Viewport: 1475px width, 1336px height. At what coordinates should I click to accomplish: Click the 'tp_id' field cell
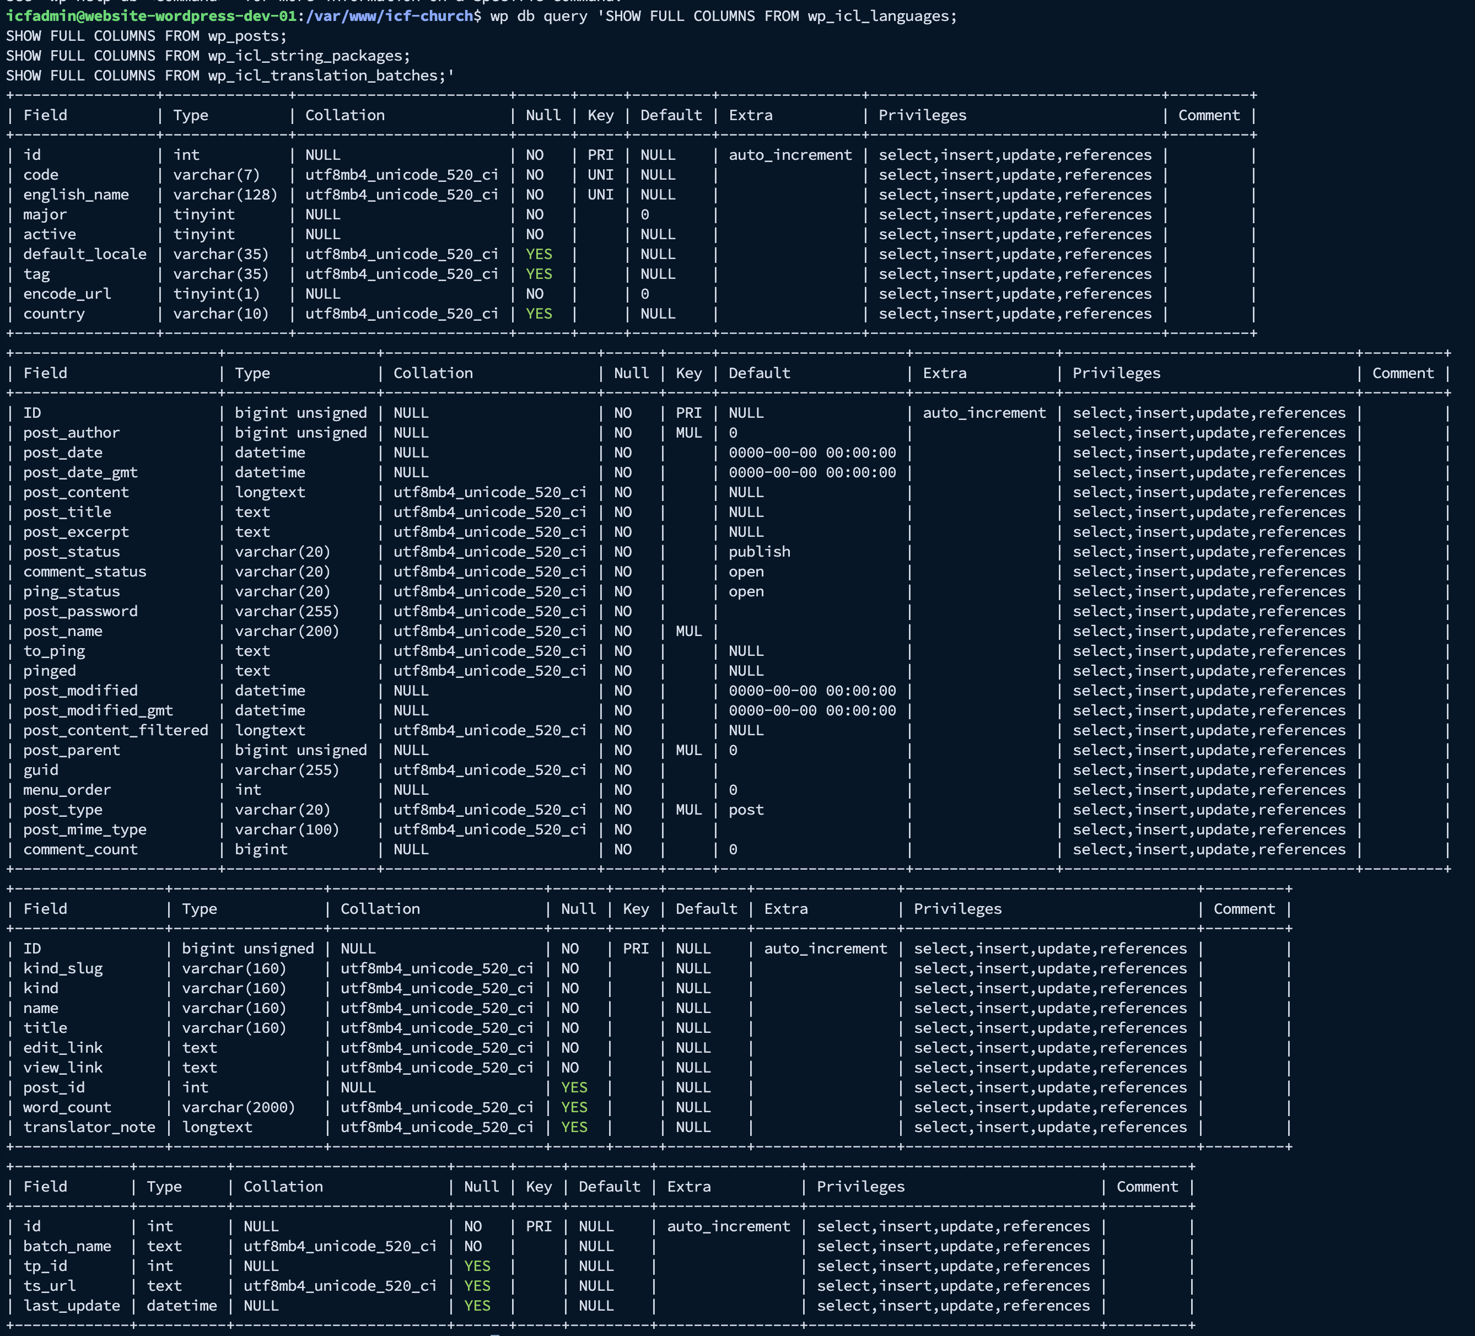(x=45, y=1266)
